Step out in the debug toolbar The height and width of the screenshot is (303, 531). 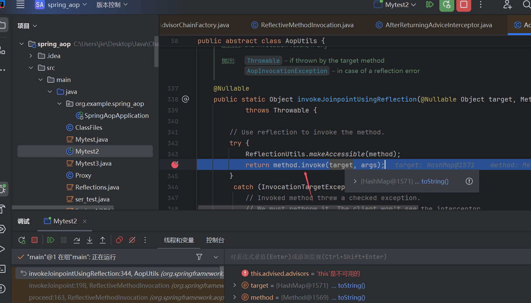(103, 240)
